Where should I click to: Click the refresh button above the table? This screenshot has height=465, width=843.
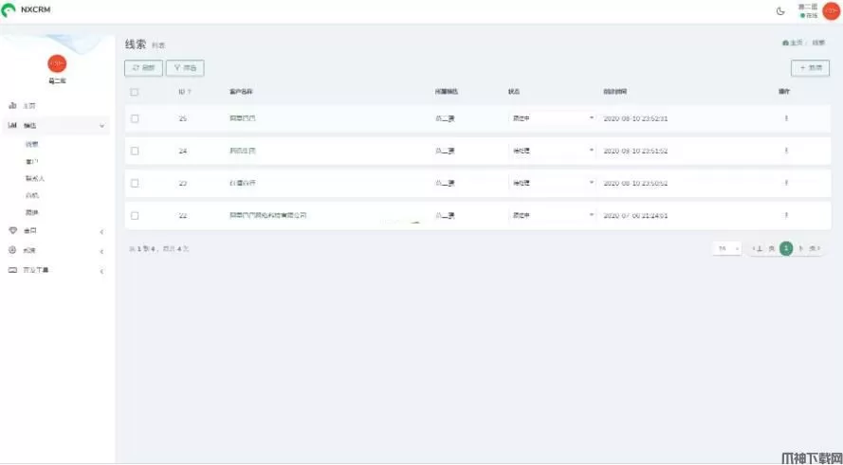click(143, 68)
